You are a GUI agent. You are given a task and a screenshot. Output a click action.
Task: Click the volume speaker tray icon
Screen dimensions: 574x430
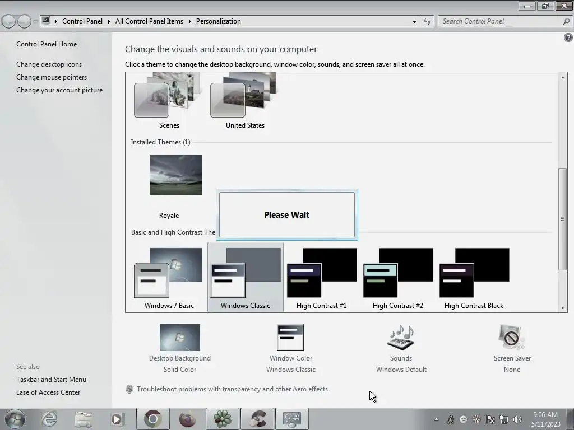517,419
